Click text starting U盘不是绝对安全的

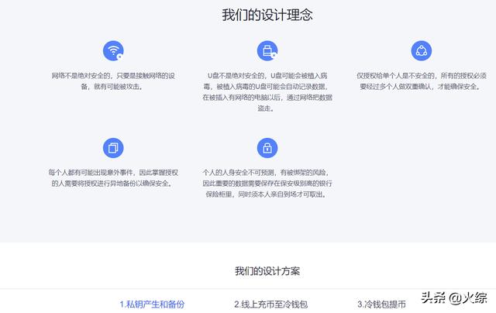[267, 91]
